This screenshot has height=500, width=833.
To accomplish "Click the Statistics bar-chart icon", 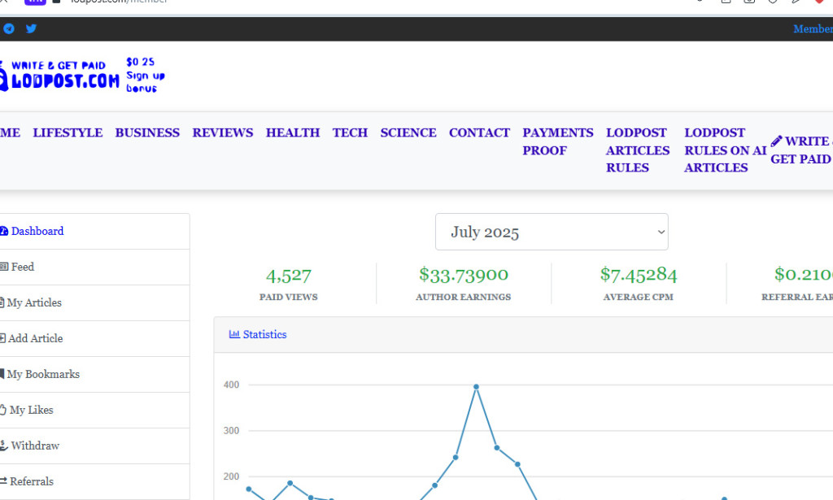I will [234, 334].
